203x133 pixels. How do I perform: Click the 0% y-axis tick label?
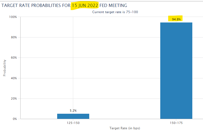click(x=15, y=119)
